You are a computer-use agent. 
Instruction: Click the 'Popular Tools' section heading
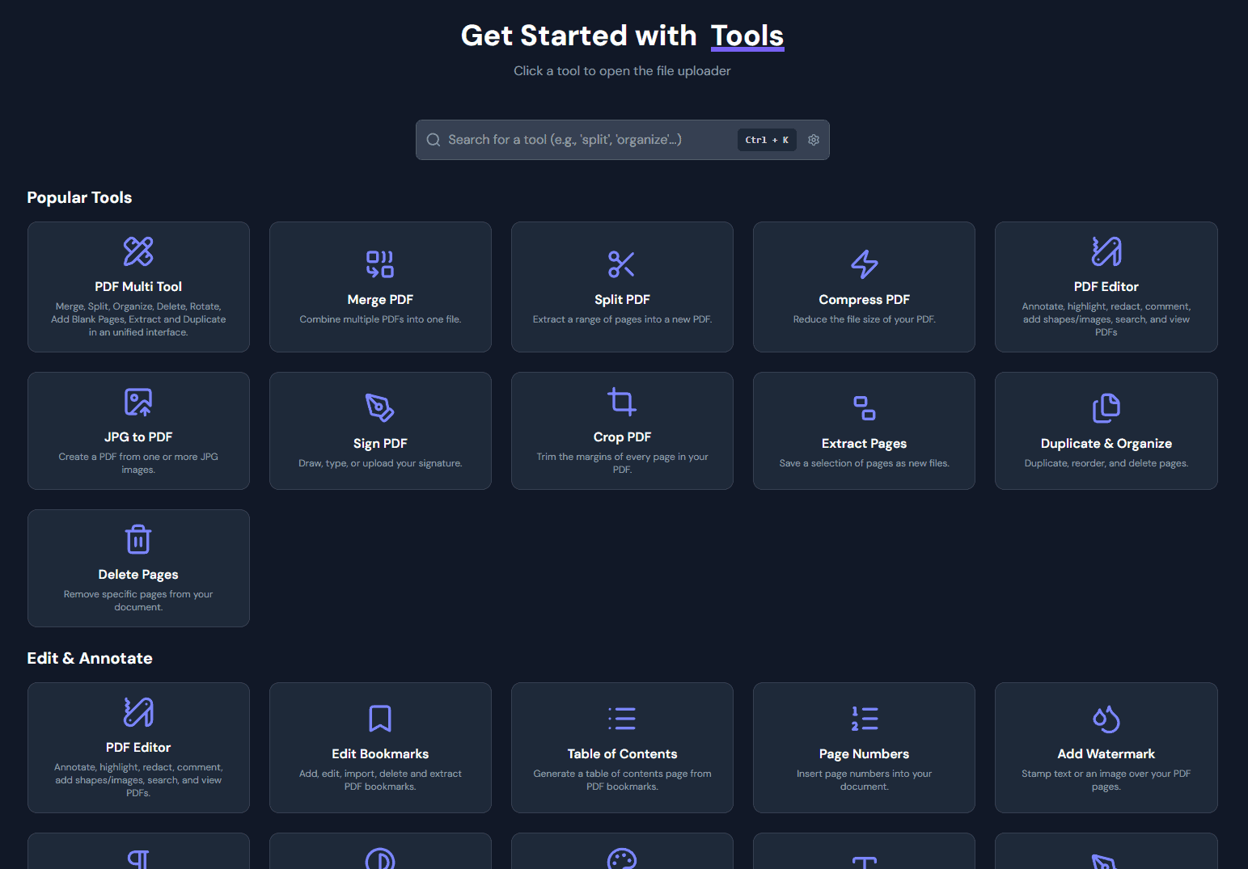pyautogui.click(x=79, y=197)
